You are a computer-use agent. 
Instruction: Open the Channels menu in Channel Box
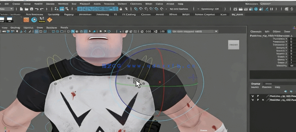[x=256, y=31]
